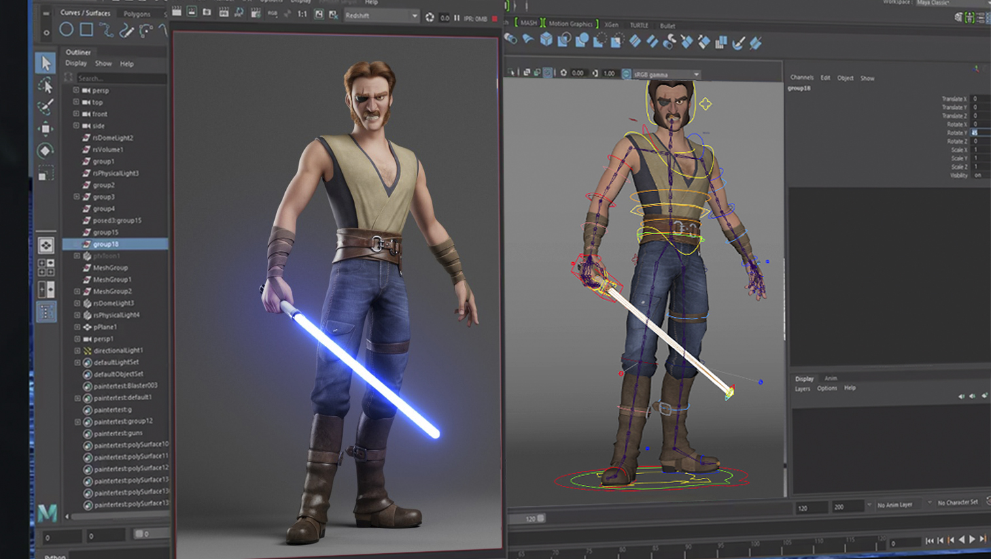This screenshot has height=559, width=991.
Task: Toggle the 1:1 real size button
Action: [302, 14]
